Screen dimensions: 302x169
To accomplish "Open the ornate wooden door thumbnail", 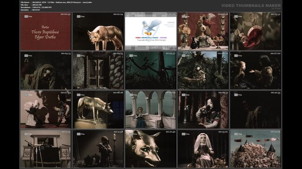I will coord(98,70).
